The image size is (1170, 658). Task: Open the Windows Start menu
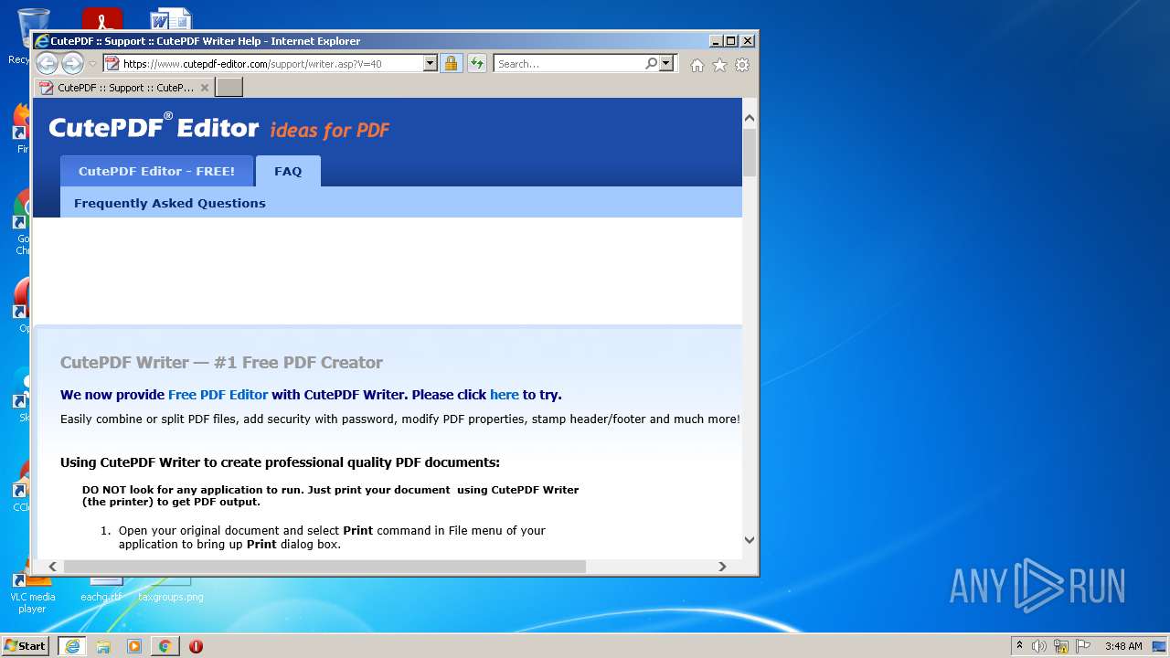(x=26, y=646)
